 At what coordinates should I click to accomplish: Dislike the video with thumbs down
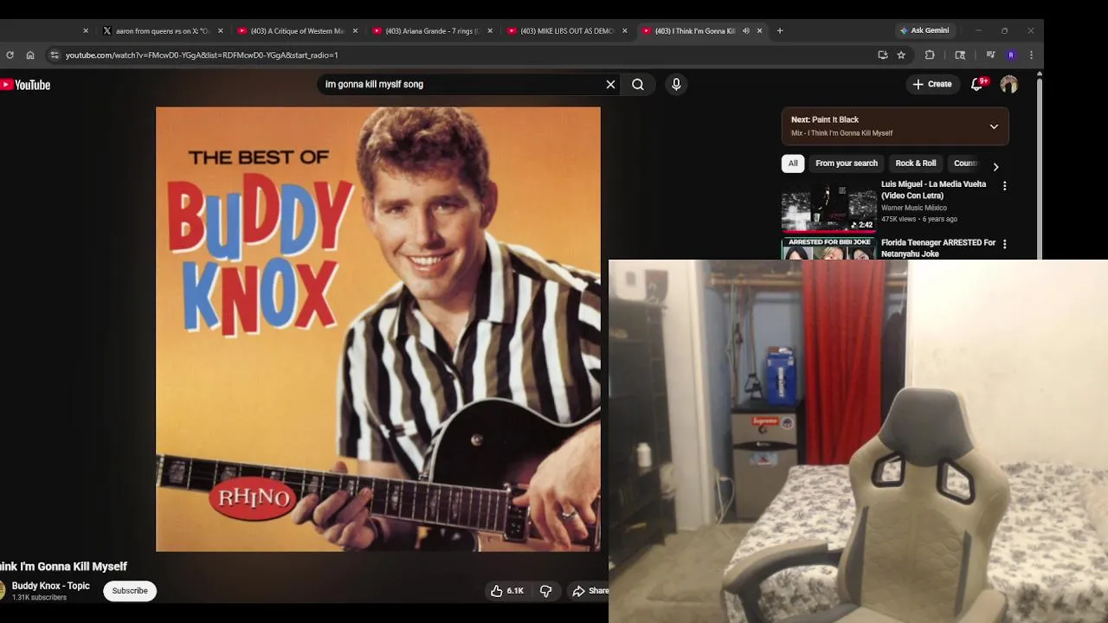tap(546, 591)
